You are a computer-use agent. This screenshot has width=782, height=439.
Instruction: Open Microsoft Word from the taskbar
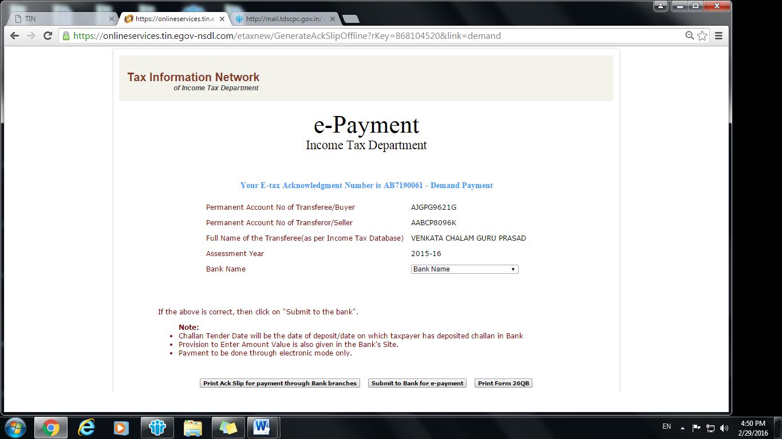262,428
